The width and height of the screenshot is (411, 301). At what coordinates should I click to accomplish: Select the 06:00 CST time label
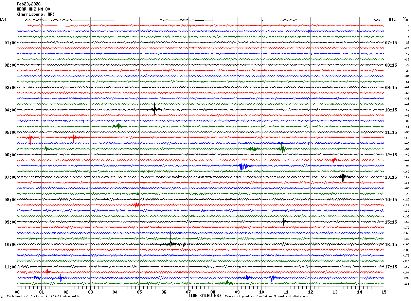click(10, 155)
